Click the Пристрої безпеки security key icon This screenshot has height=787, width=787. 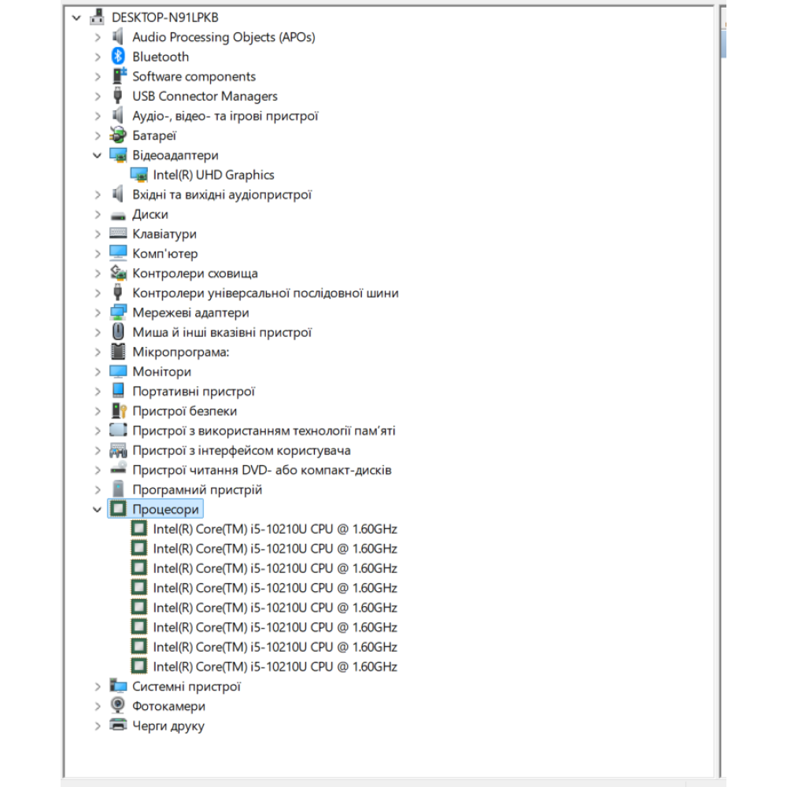click(118, 411)
